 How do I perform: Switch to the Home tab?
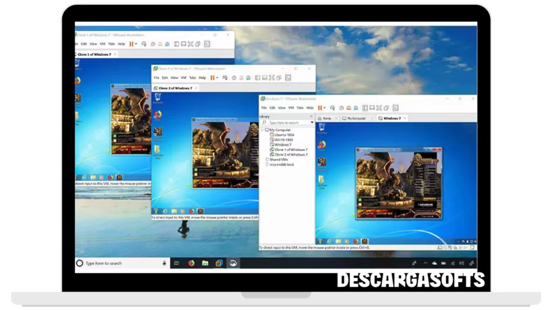coord(325,118)
